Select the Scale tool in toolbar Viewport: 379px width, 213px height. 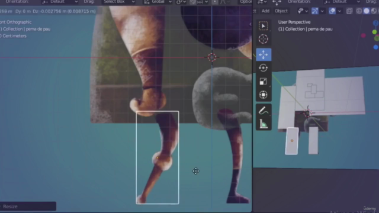point(263,82)
